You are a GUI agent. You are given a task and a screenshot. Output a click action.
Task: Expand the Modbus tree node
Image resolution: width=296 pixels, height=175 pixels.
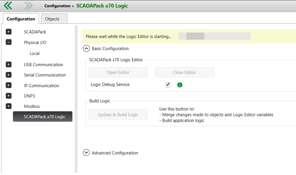coord(9,106)
